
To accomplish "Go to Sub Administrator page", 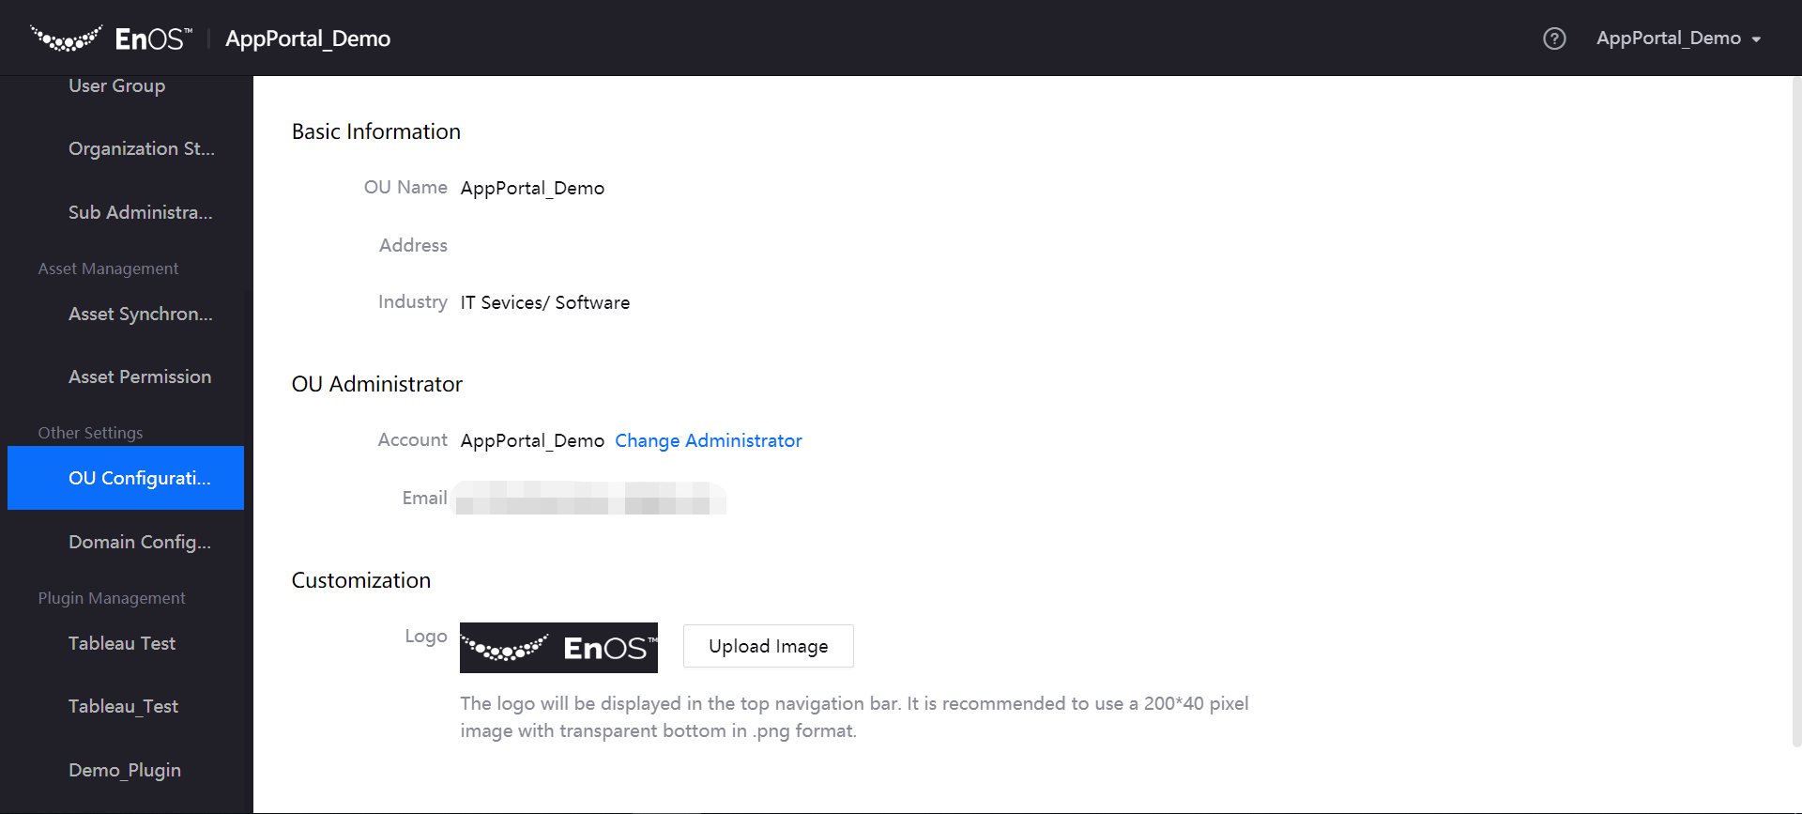I will pos(140,212).
